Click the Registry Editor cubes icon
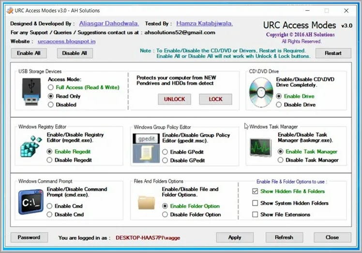Image resolution: width=362 pixels, height=253 pixels. point(31,147)
